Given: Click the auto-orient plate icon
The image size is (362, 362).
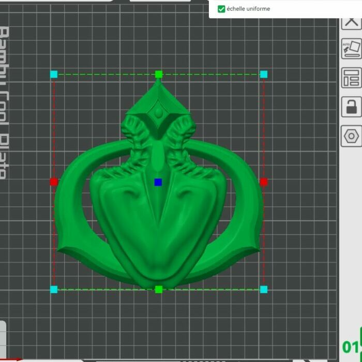Looking at the screenshot, I should pyautogui.click(x=351, y=49).
